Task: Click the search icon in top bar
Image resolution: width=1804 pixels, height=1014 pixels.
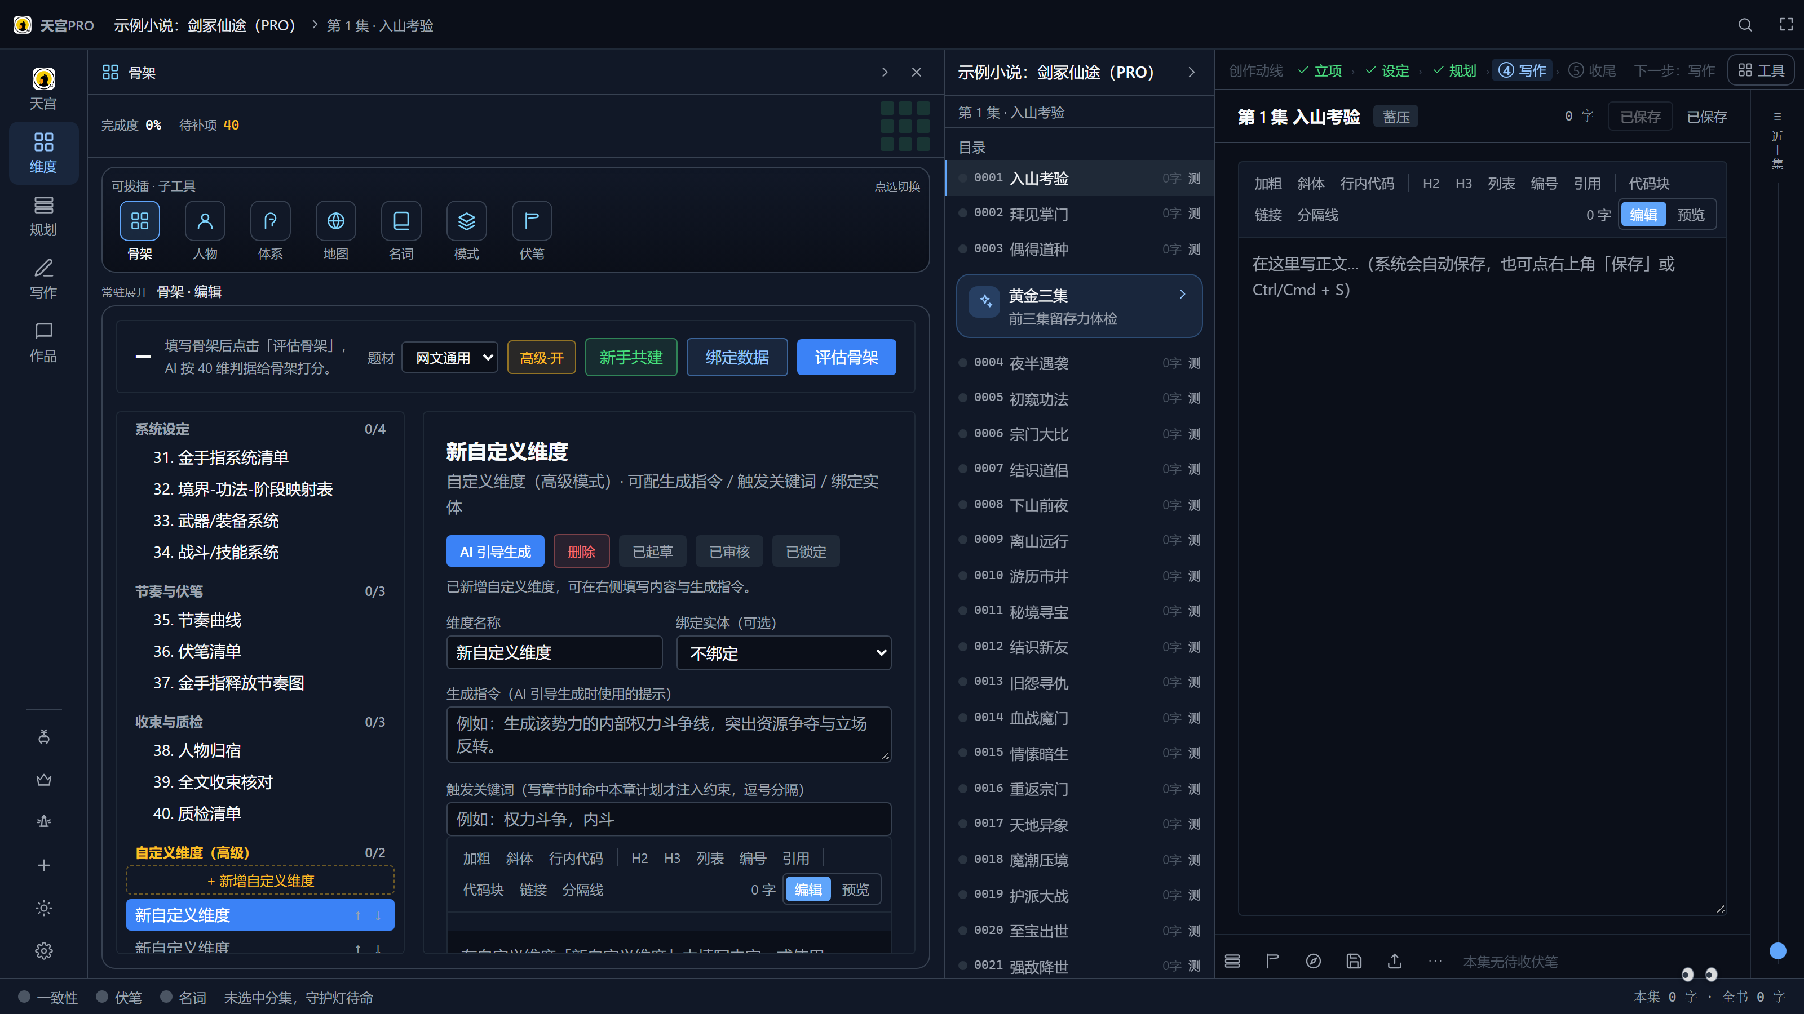Action: [x=1745, y=25]
